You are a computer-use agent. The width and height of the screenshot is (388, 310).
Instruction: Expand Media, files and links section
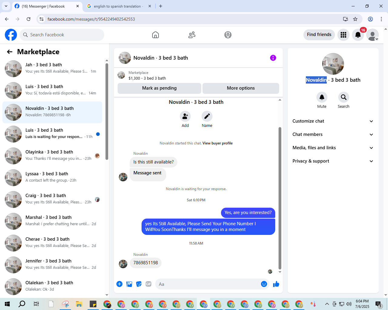pyautogui.click(x=333, y=148)
